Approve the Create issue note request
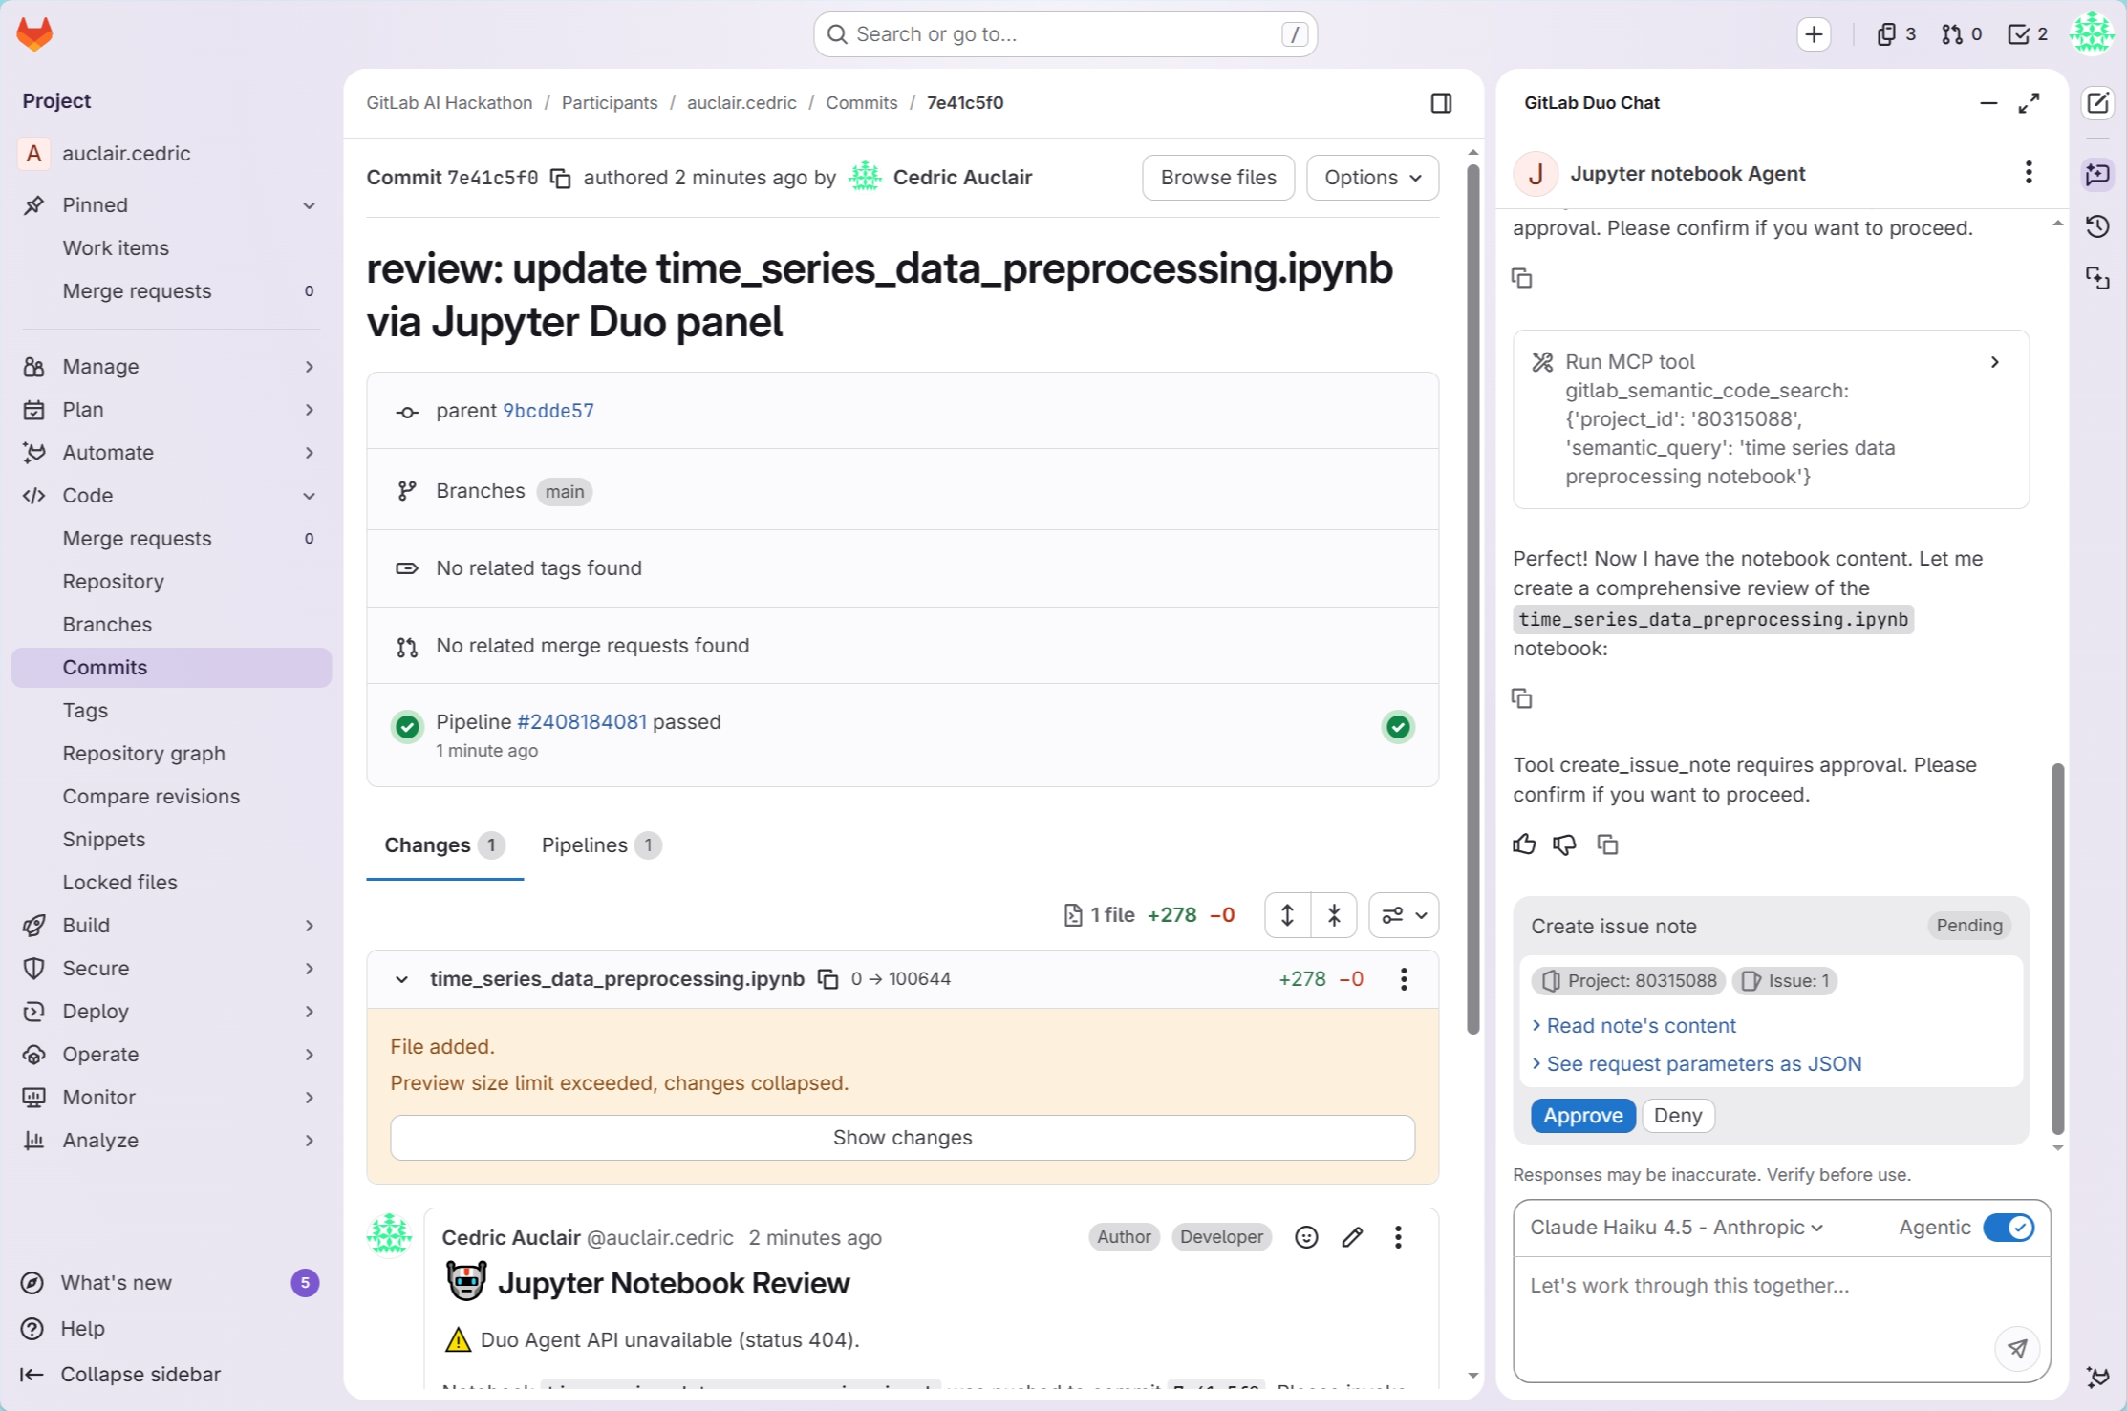Viewport: 2127px width, 1411px height. tap(1582, 1116)
